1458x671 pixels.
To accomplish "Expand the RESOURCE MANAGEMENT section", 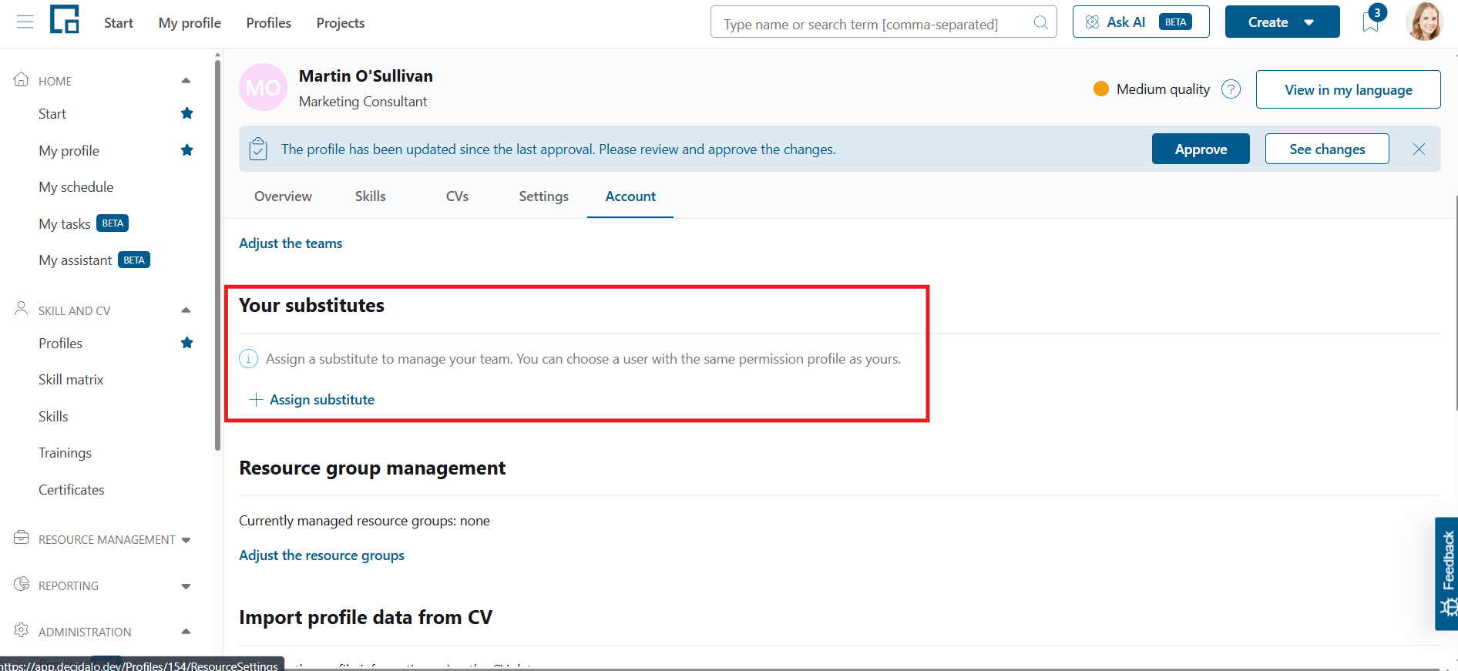I will pyautogui.click(x=186, y=540).
